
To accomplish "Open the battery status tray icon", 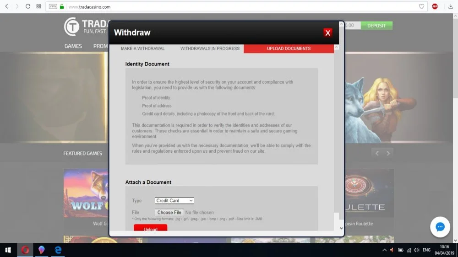I will 400,250.
